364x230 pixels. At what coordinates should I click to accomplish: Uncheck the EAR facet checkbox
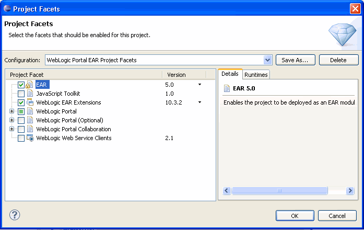pyautogui.click(x=21, y=85)
